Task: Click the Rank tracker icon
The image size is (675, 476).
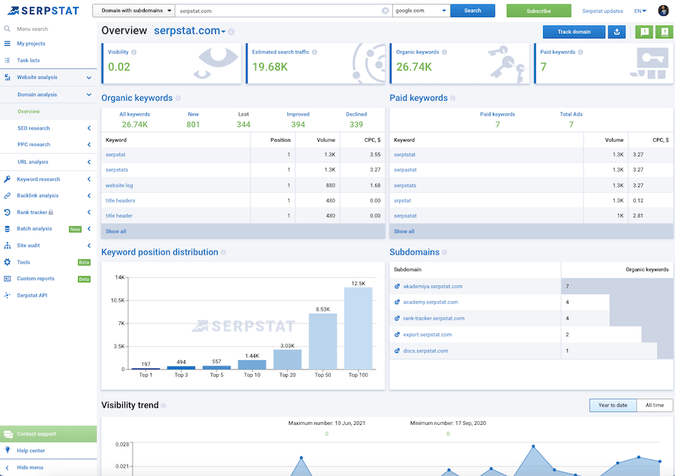Action: point(7,212)
